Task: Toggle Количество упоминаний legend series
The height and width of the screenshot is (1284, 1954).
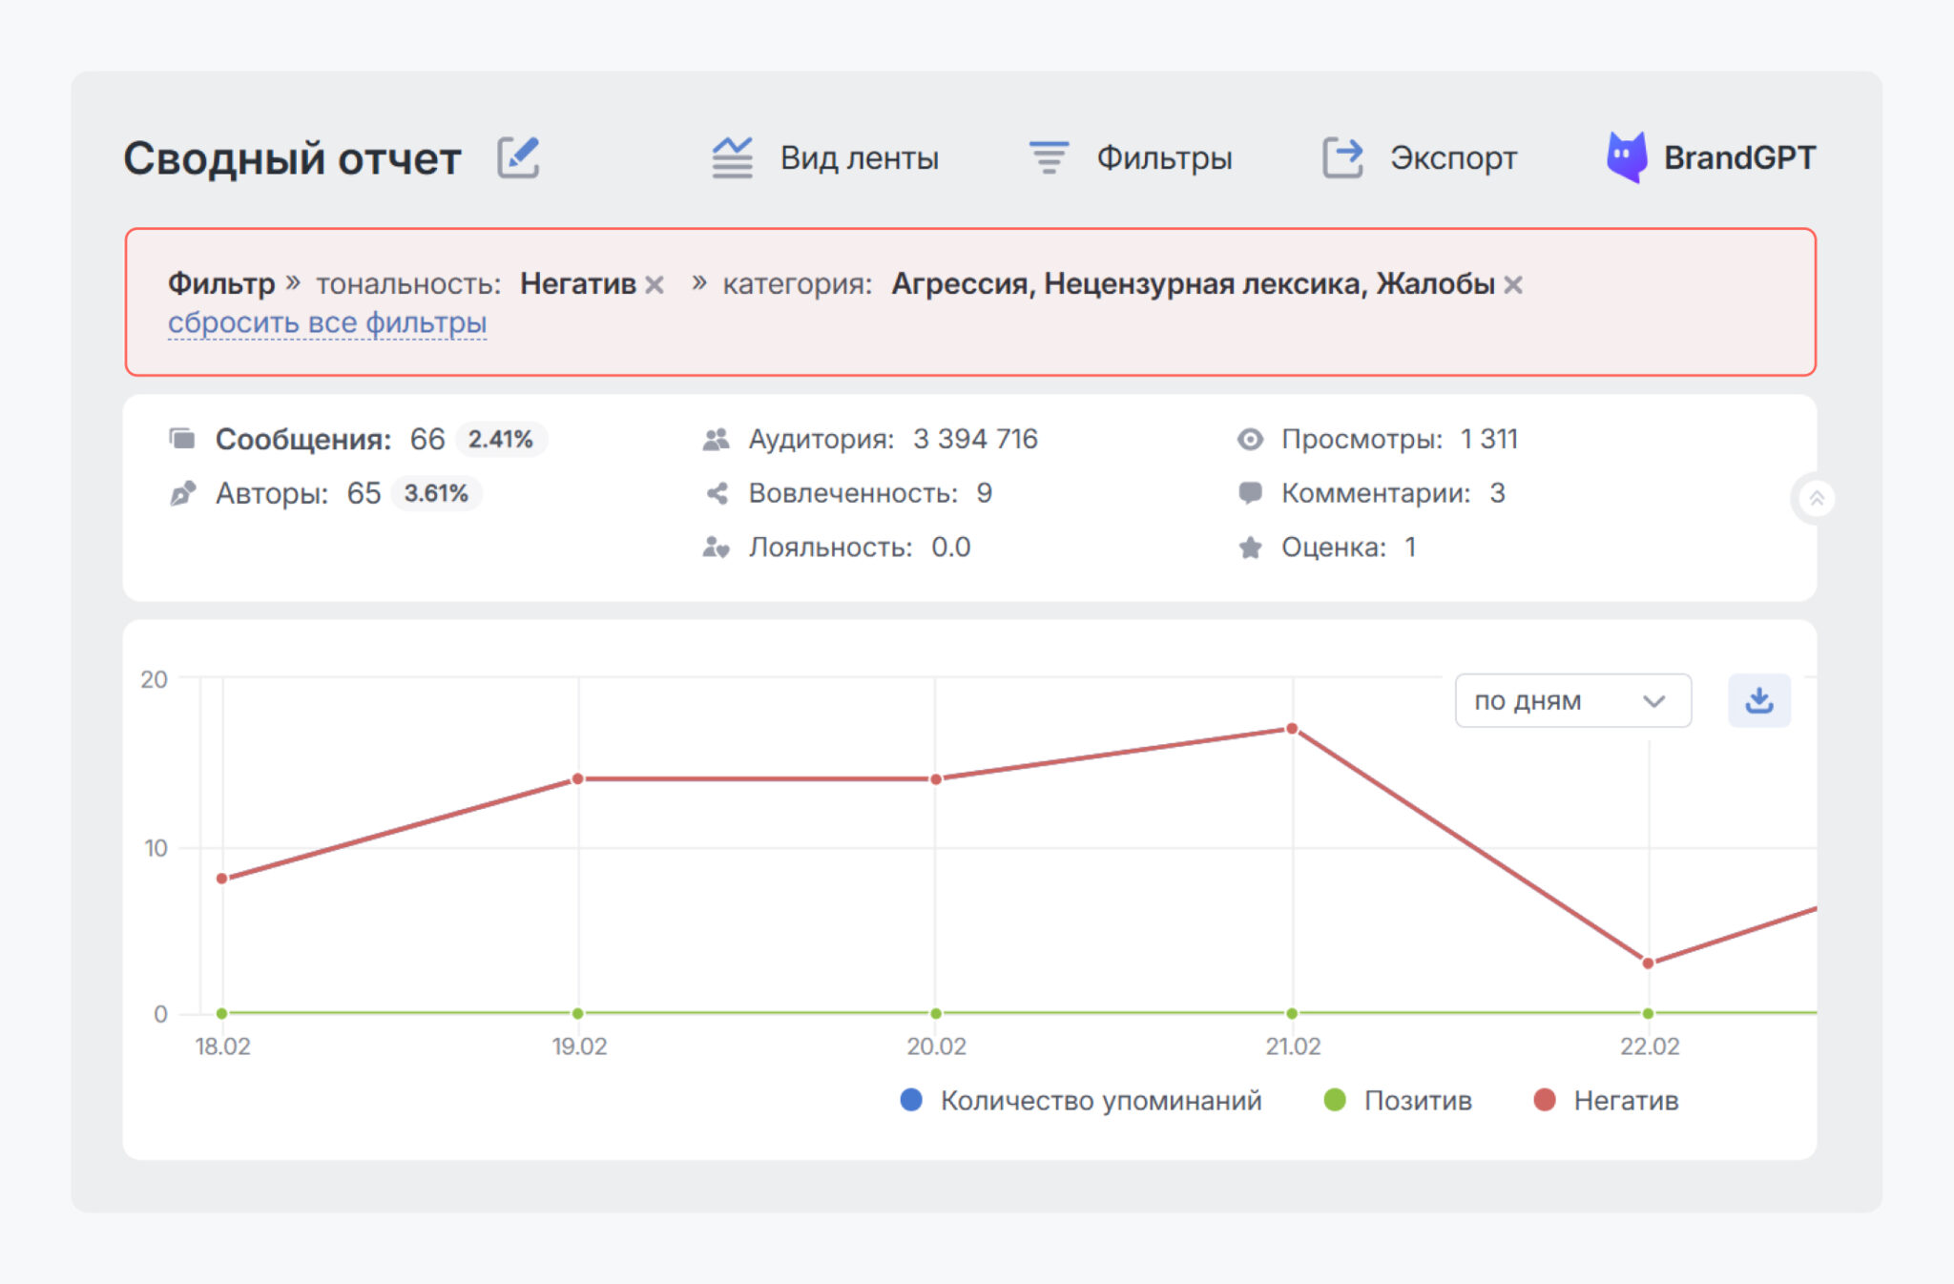Action: coord(1081,1100)
